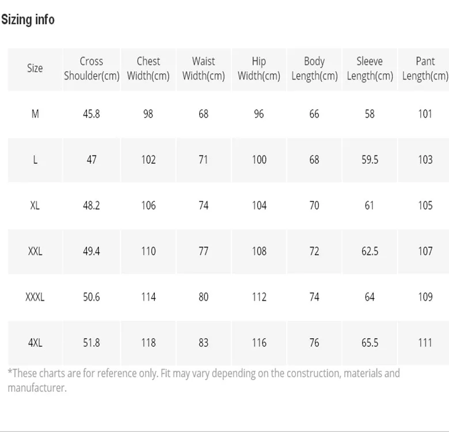The width and height of the screenshot is (449, 432).
Task: Select the L chest width 102 cell
Action: pos(148,160)
